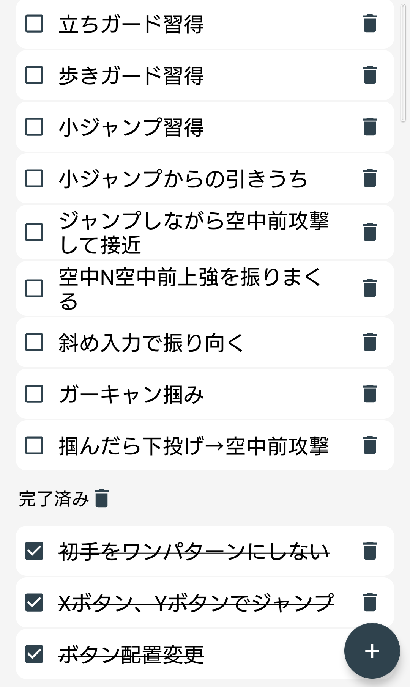Delete the 立ちガード習得 task

[x=370, y=24]
